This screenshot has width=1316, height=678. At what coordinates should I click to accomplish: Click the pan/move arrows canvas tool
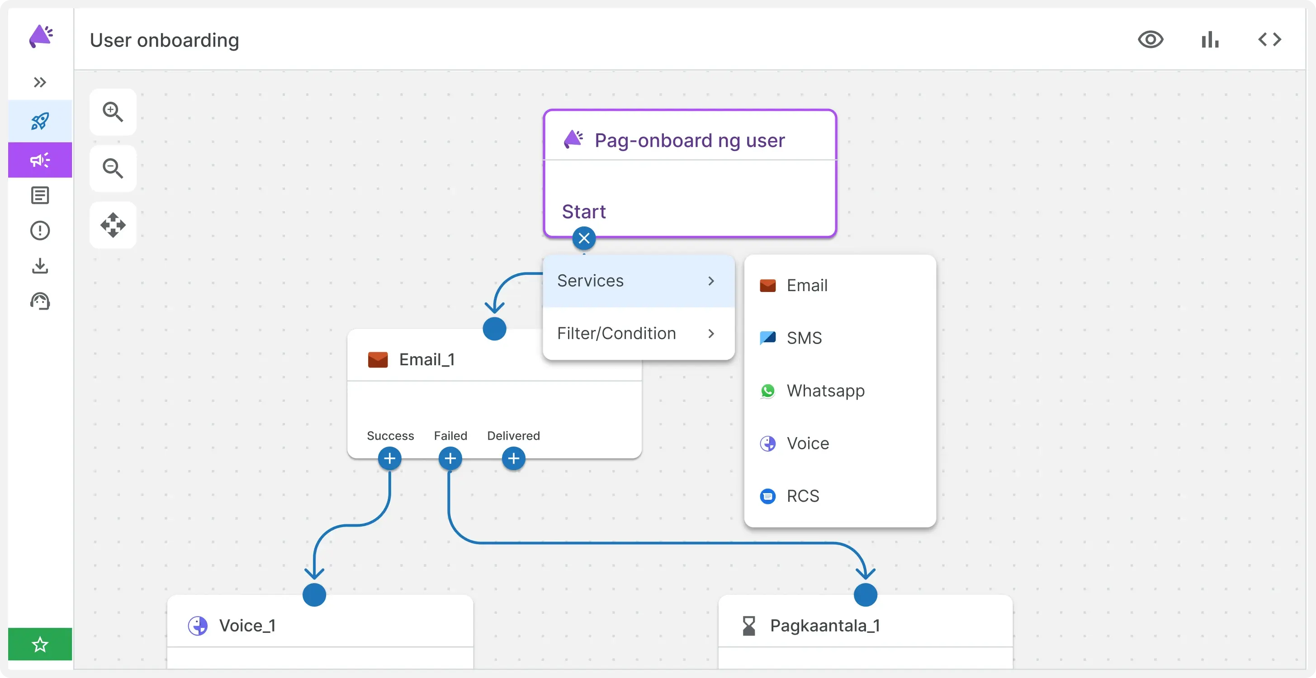coord(113,225)
